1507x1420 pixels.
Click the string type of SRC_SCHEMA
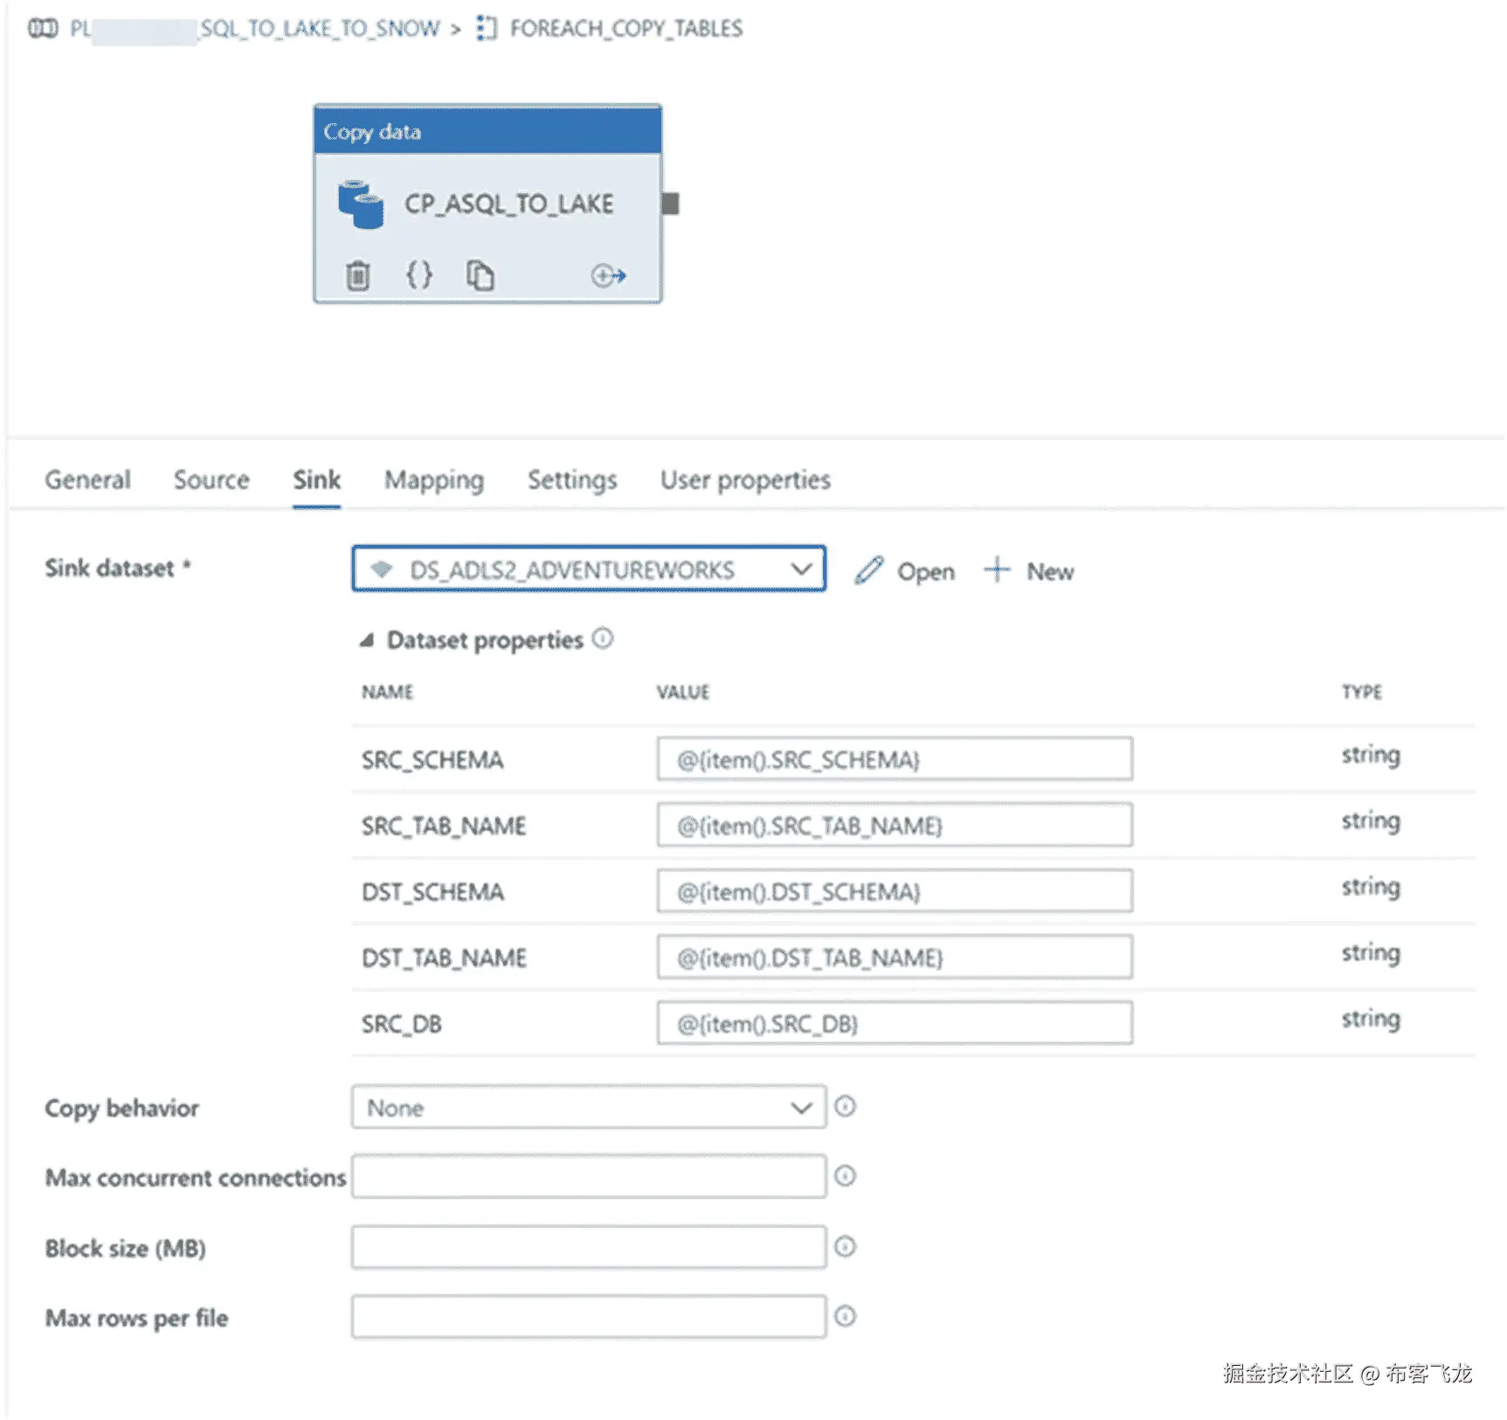[1371, 755]
